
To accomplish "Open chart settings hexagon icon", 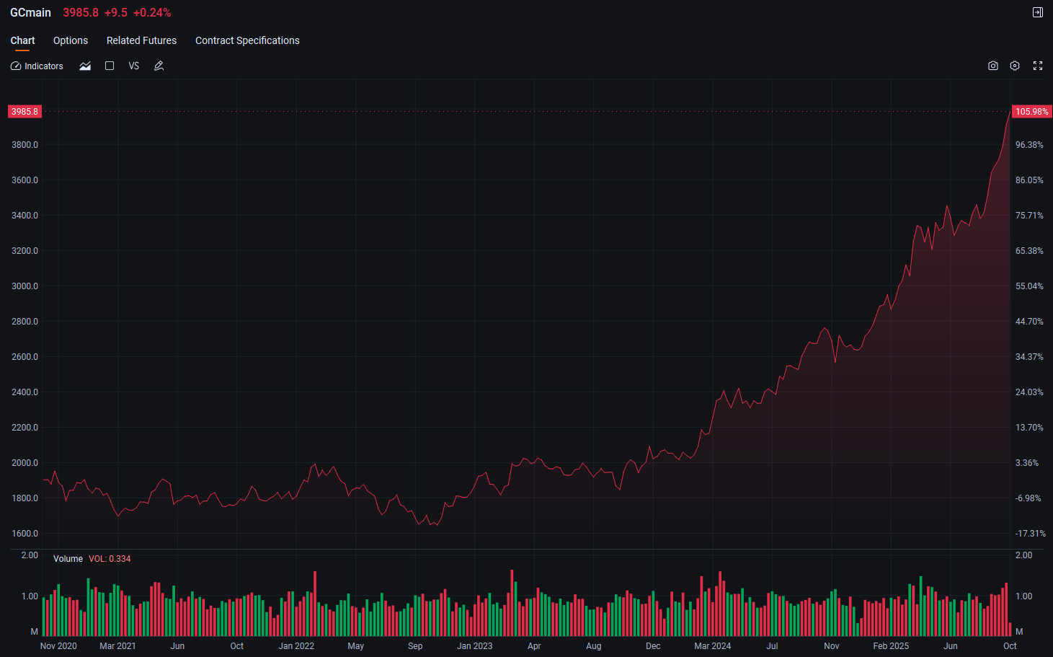I will 1015,66.
